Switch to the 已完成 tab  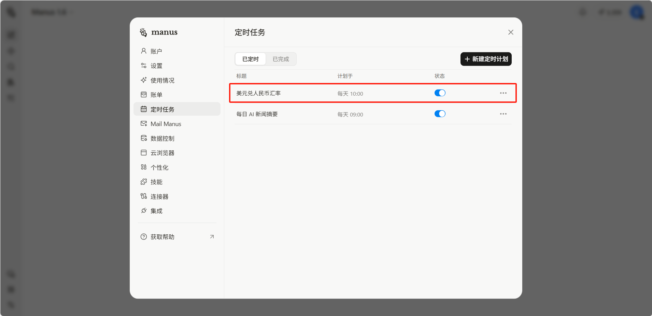pyautogui.click(x=281, y=59)
